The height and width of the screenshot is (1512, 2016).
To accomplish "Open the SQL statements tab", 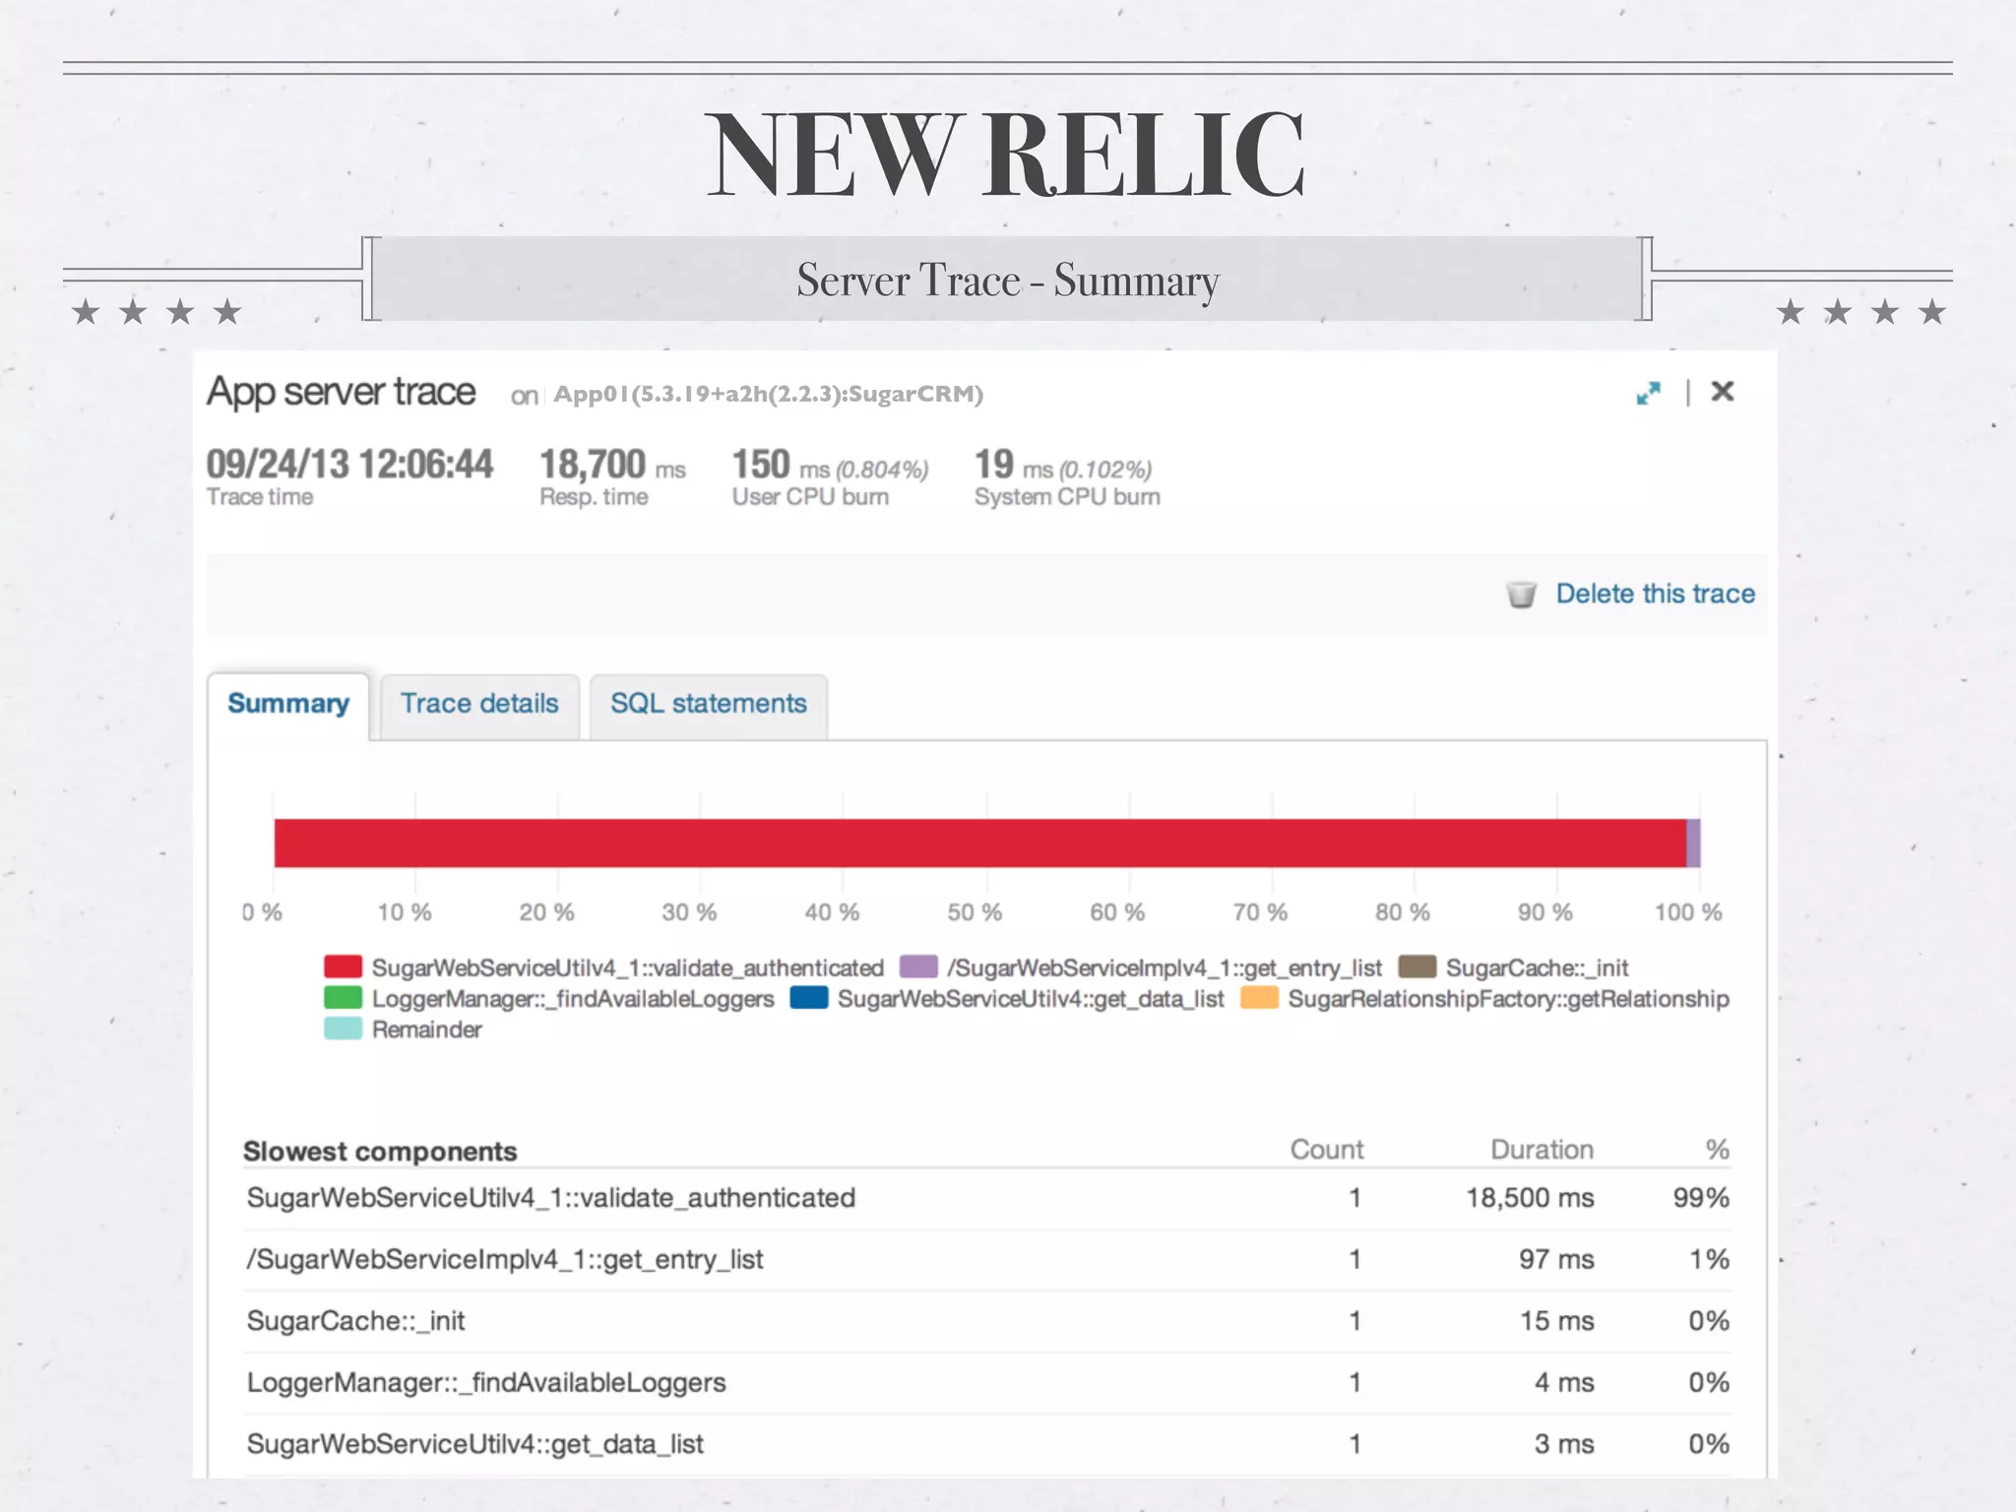I will (708, 704).
